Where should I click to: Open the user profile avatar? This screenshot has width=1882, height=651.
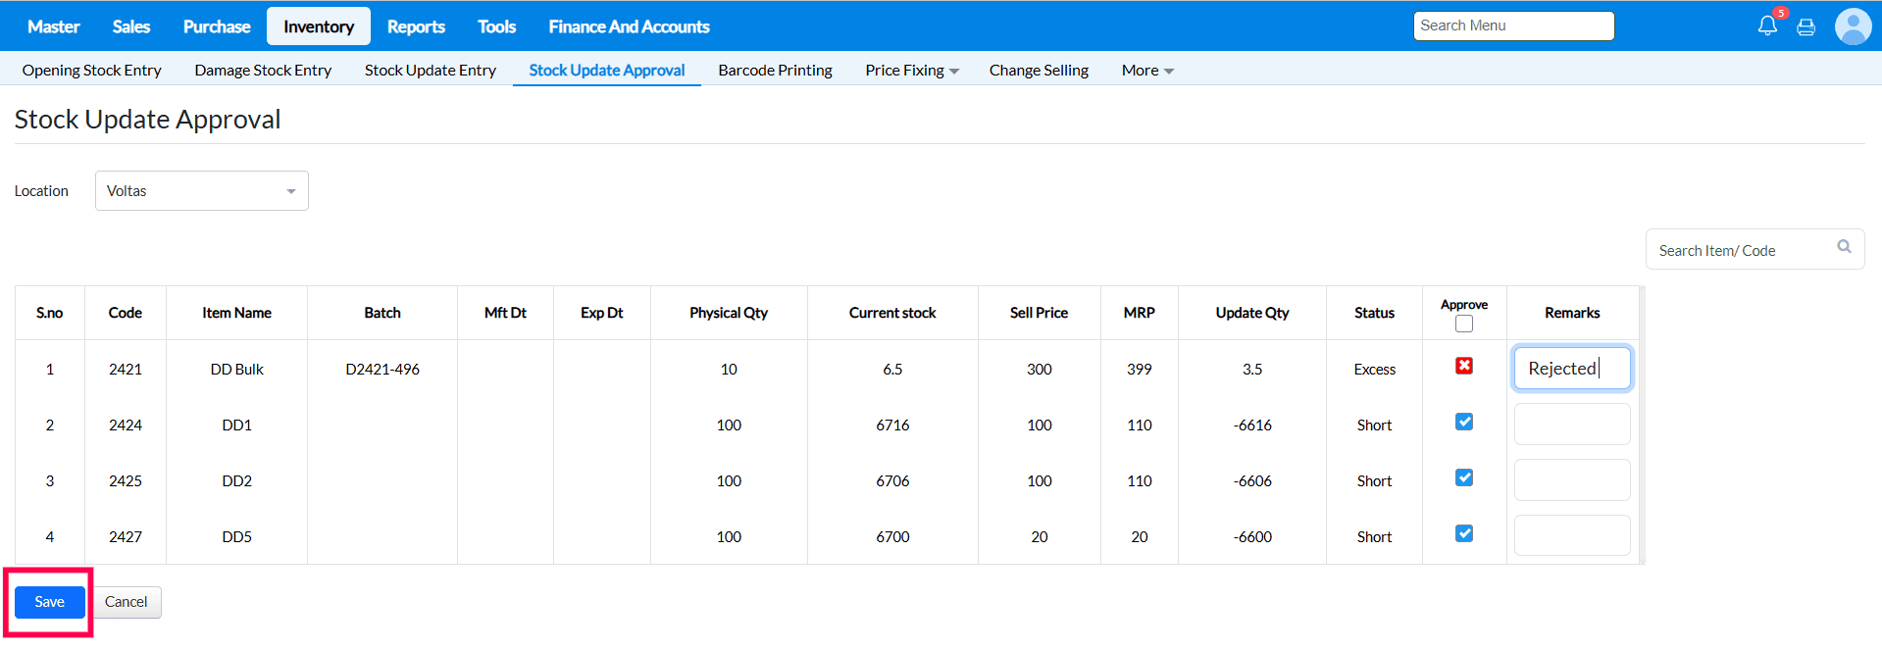point(1853,26)
